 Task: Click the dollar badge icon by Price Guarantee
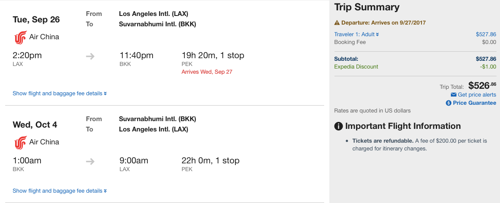coord(449,103)
